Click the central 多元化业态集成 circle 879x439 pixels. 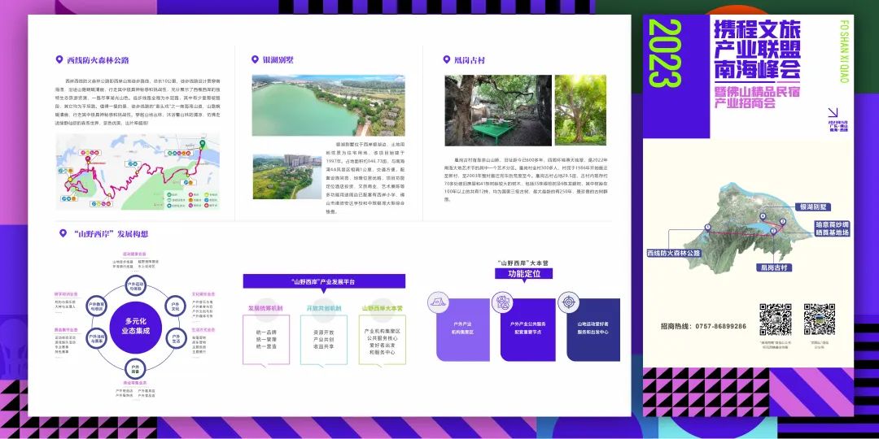tap(137, 326)
